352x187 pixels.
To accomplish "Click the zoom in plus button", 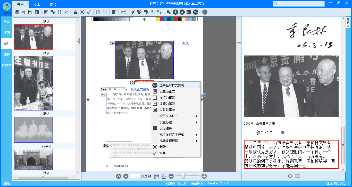I will pos(204,176).
